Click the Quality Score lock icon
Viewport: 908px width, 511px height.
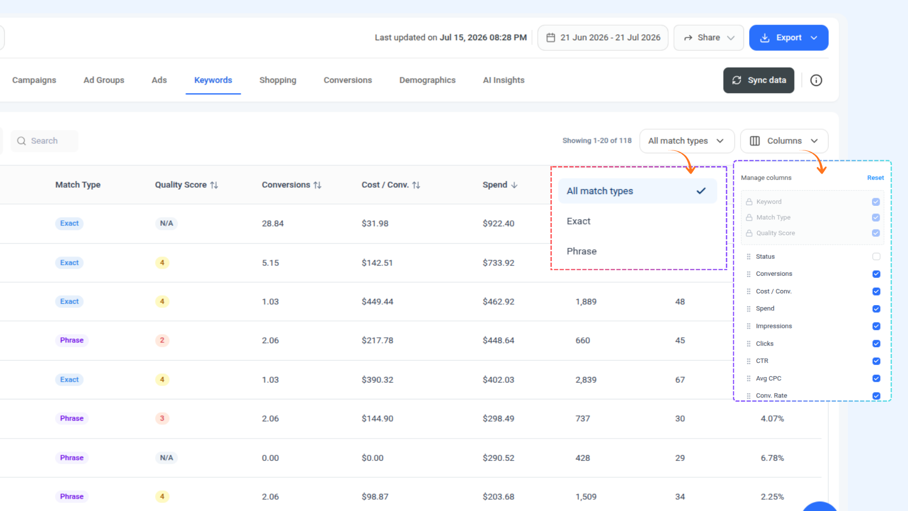click(x=749, y=233)
